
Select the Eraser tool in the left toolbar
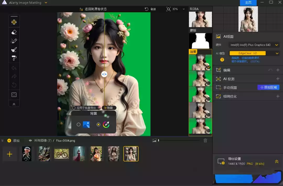(x=14, y=32)
